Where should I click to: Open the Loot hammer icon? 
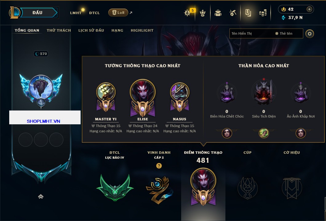(233, 13)
